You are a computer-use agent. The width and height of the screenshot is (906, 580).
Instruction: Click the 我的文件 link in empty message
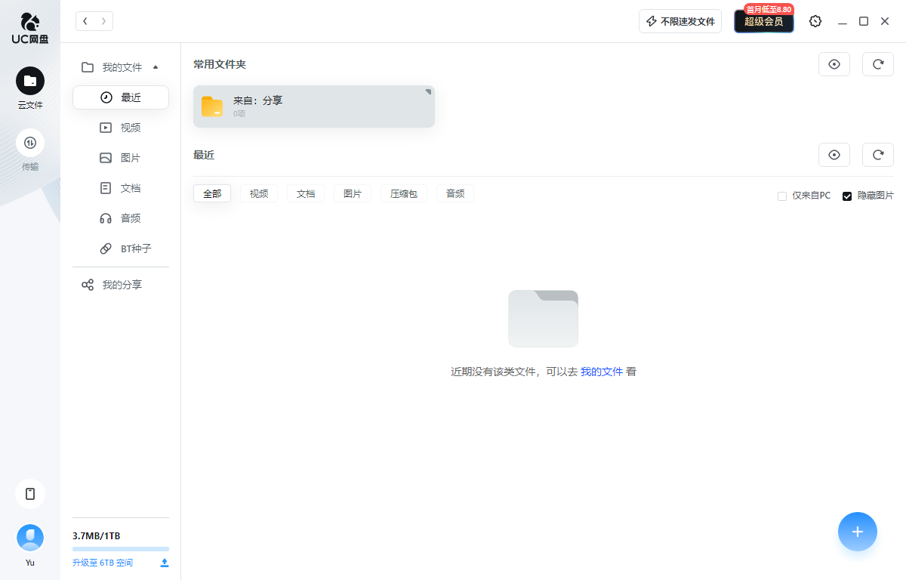click(601, 372)
